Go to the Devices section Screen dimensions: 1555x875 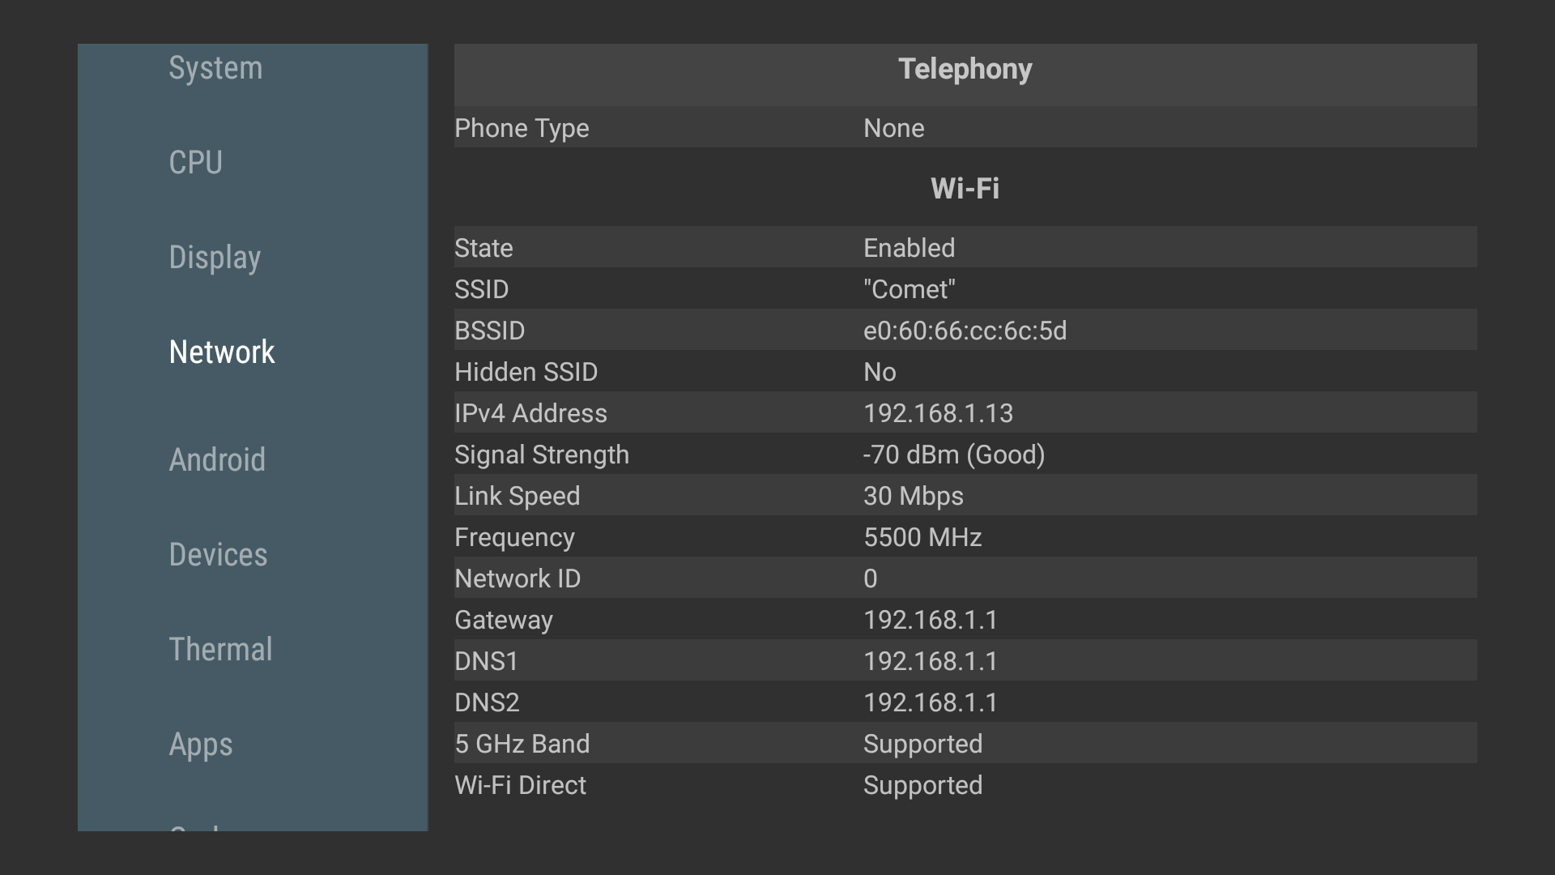click(x=218, y=555)
